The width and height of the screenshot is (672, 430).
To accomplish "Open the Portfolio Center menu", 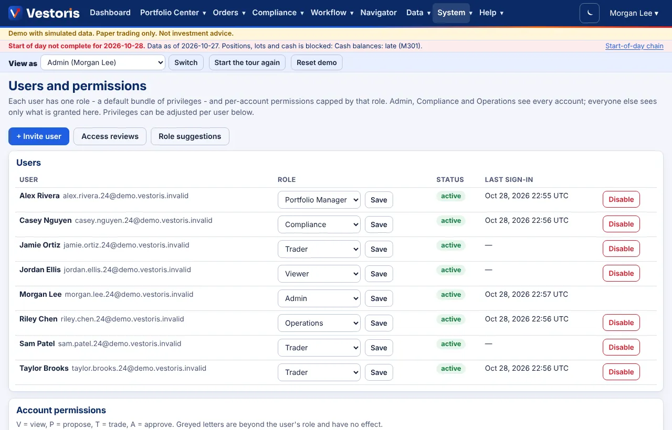I will coord(173,13).
